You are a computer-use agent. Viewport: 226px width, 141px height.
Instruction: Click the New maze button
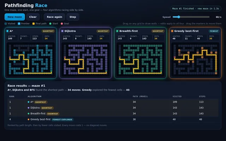[15, 17]
